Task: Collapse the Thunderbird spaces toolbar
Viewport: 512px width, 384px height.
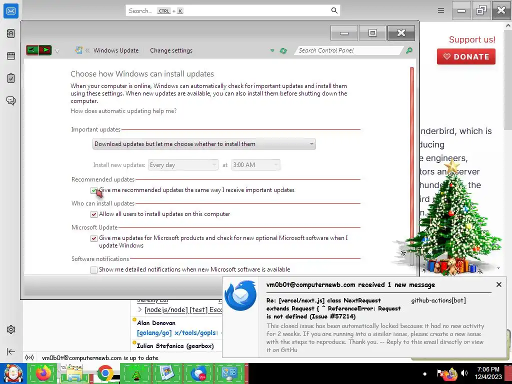Action: coord(11,351)
